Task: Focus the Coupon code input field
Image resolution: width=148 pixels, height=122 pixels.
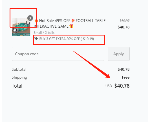Action: tap(58, 54)
